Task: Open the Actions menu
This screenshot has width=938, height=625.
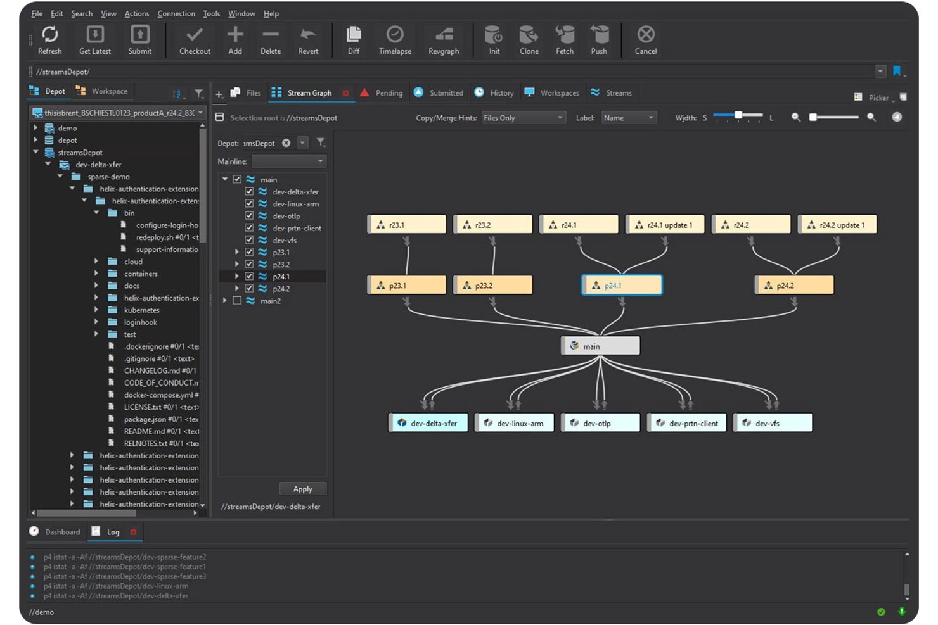Action: pos(137,13)
